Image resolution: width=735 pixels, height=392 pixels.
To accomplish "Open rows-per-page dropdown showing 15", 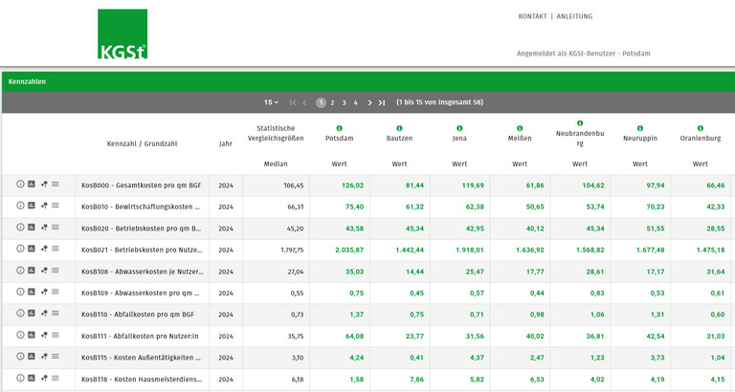I will click(271, 102).
